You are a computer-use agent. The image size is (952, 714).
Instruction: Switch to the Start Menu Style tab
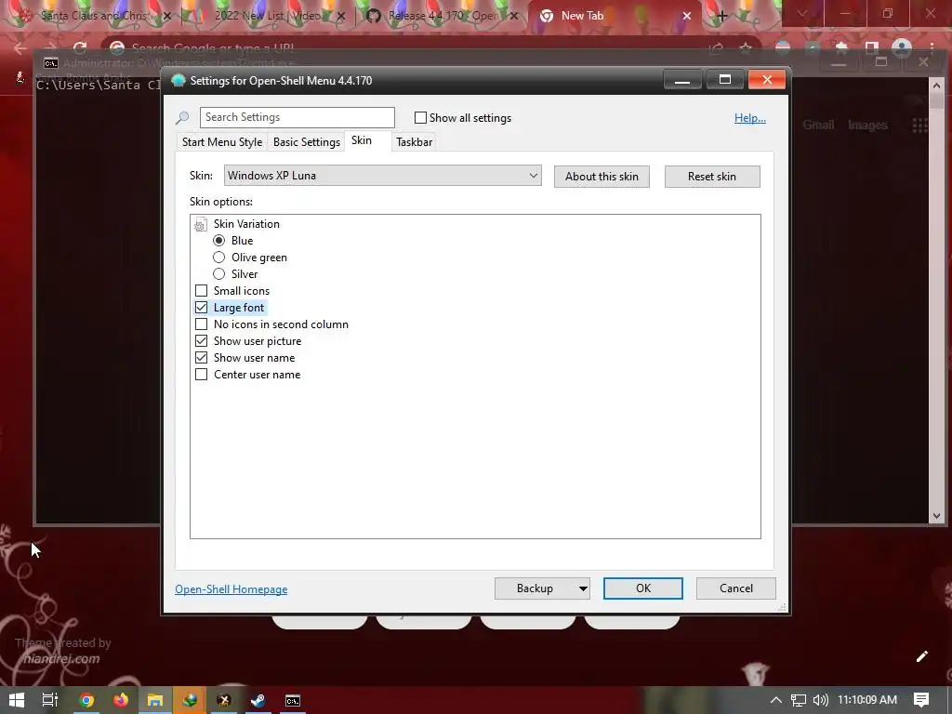(221, 142)
